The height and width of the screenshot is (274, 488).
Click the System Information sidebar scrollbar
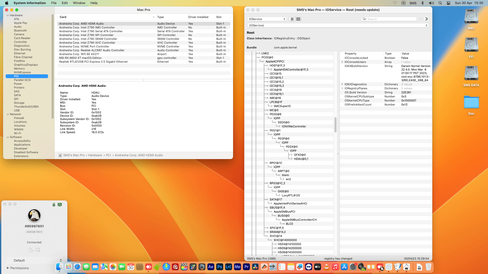click(x=53, y=66)
